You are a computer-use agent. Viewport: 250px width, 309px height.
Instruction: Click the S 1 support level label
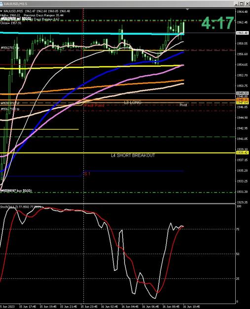click(x=87, y=174)
